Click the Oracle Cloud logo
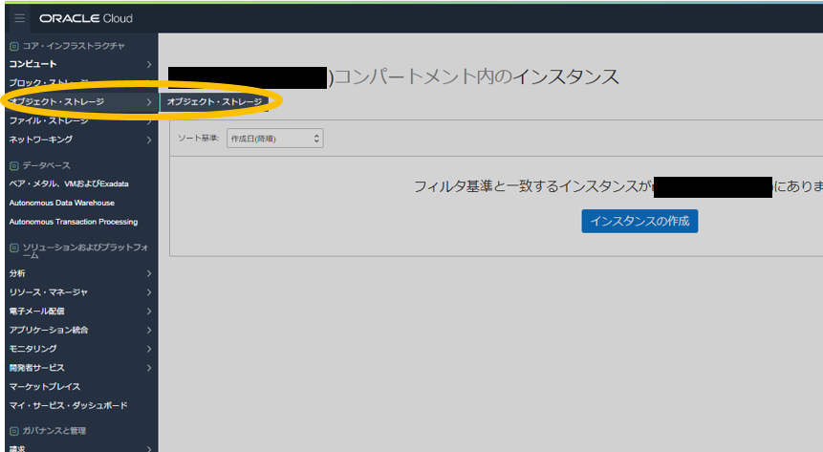The width and height of the screenshot is (823, 452). [x=86, y=18]
